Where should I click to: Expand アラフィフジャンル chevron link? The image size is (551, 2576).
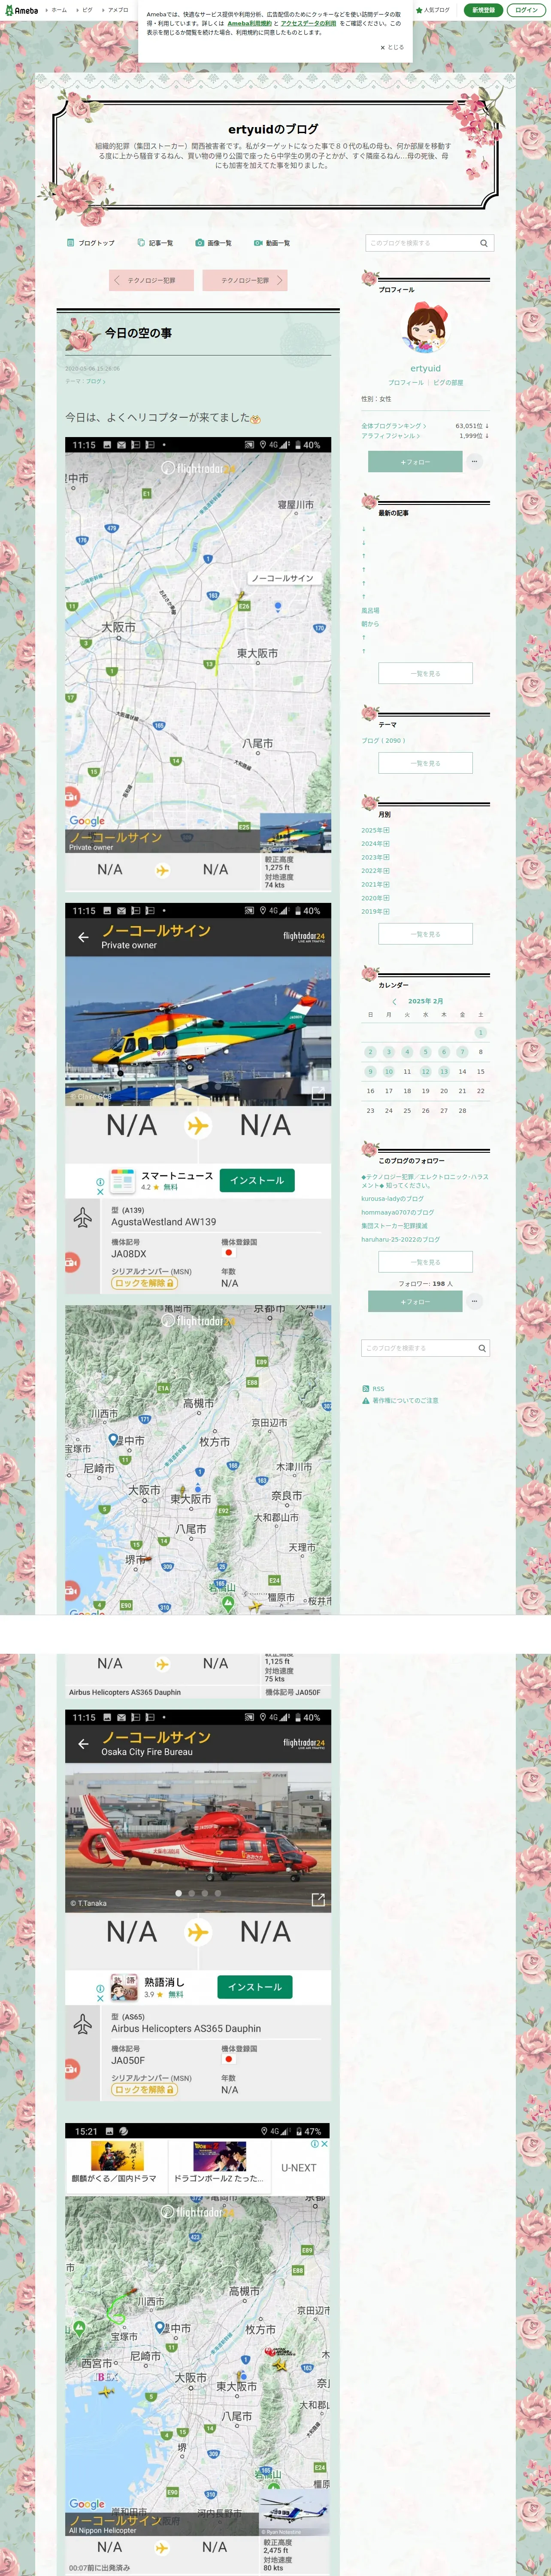click(x=390, y=436)
